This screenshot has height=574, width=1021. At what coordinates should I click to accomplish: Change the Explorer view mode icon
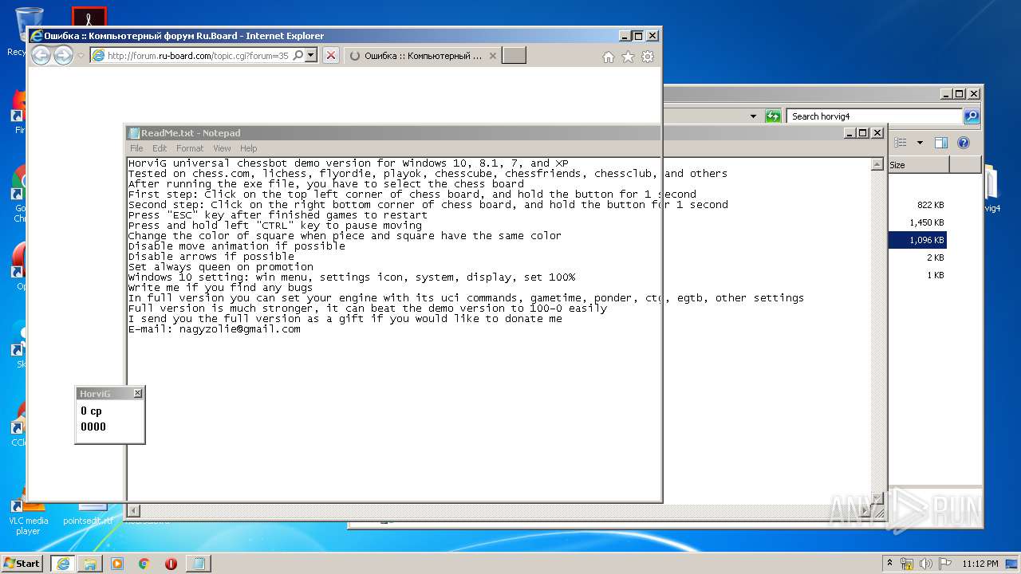click(x=901, y=143)
